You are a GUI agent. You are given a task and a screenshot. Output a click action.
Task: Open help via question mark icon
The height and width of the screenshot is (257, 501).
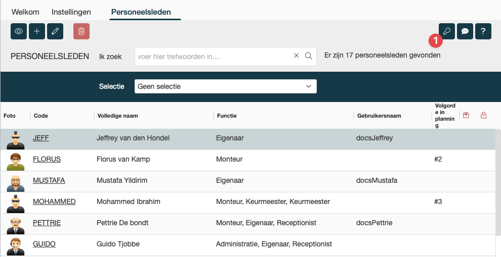(x=483, y=31)
